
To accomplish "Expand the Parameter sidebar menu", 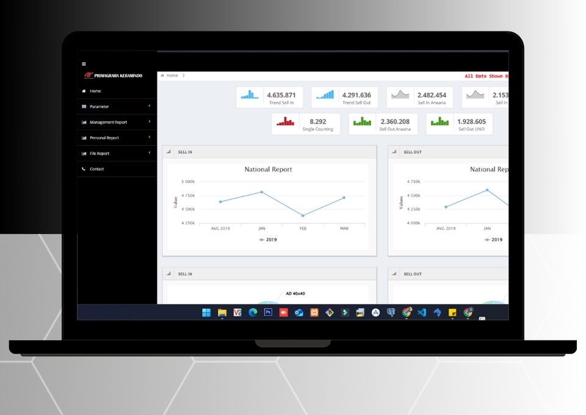I will tap(117, 107).
